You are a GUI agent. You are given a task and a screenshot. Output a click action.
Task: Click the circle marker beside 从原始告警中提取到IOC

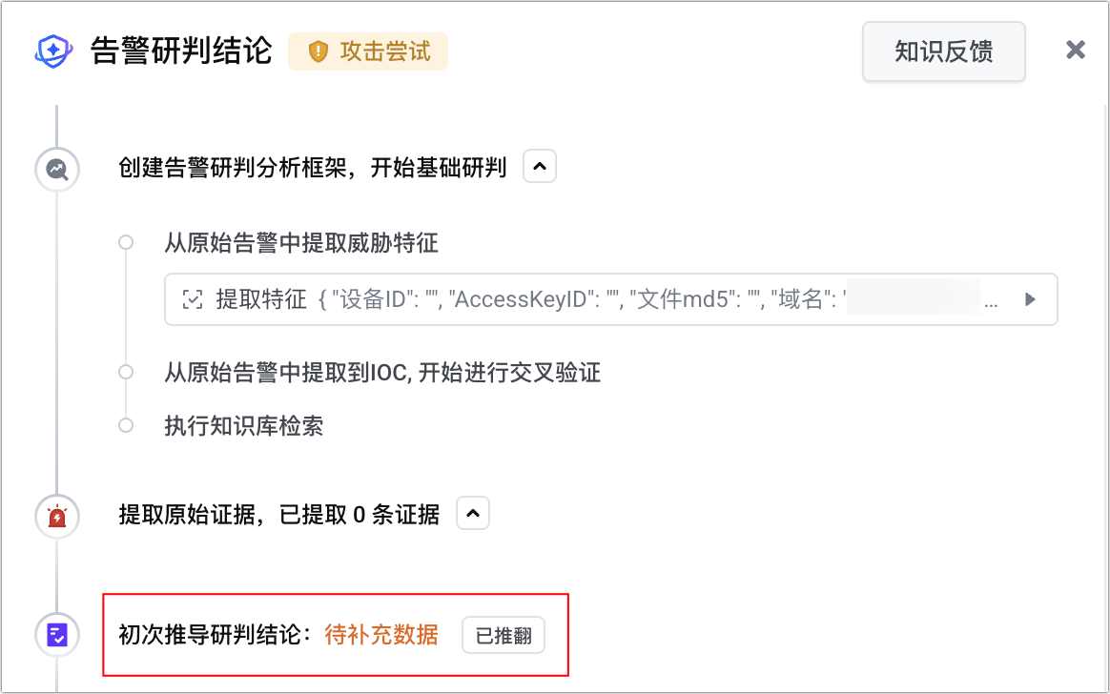[x=126, y=372]
